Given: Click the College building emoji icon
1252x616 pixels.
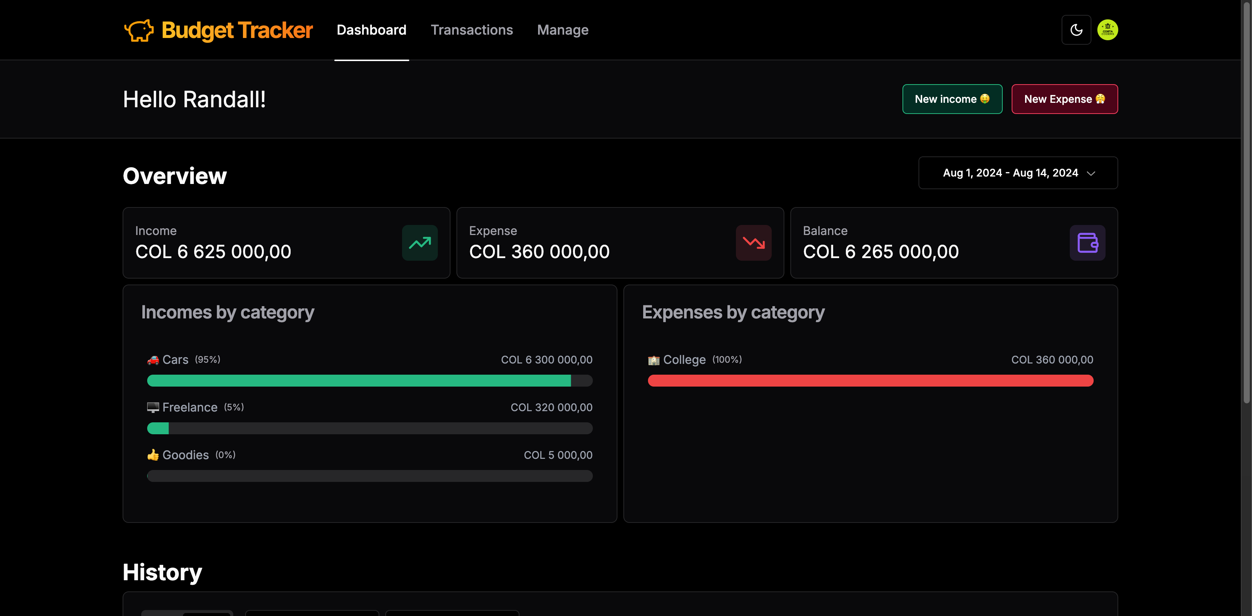Looking at the screenshot, I should (x=654, y=360).
